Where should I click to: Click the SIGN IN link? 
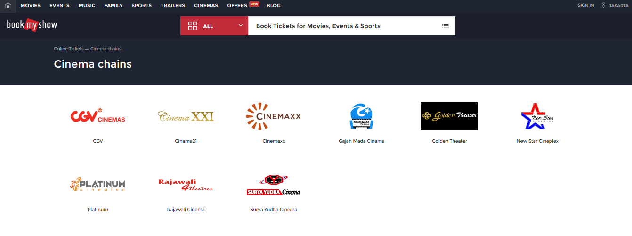click(x=586, y=5)
